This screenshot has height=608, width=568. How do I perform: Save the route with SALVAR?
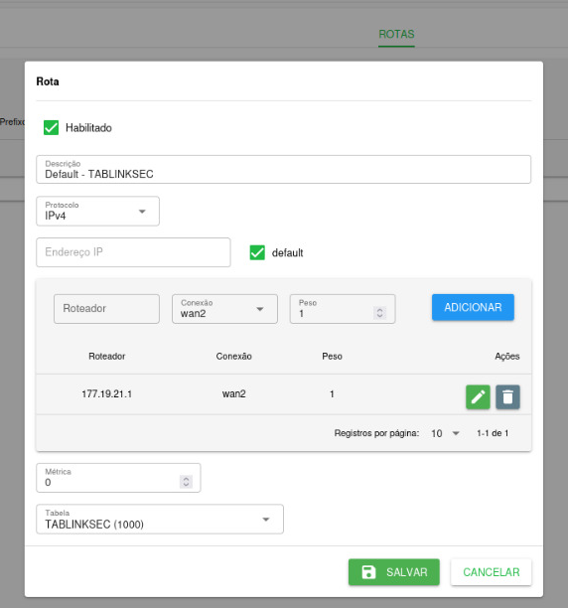pos(394,572)
